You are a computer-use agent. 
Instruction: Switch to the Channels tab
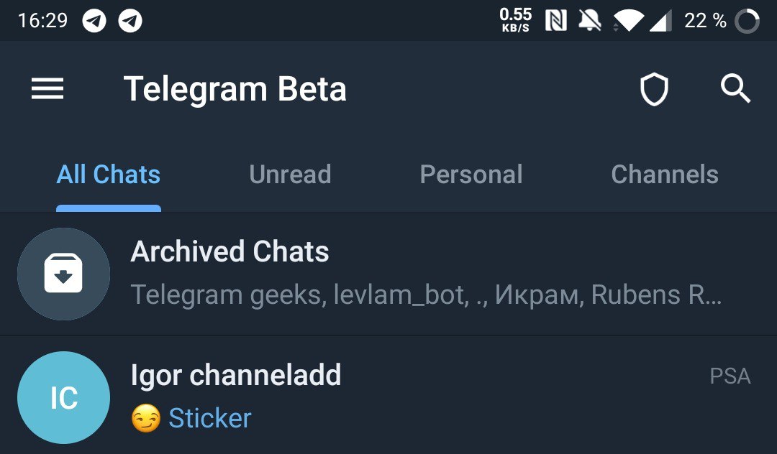665,175
